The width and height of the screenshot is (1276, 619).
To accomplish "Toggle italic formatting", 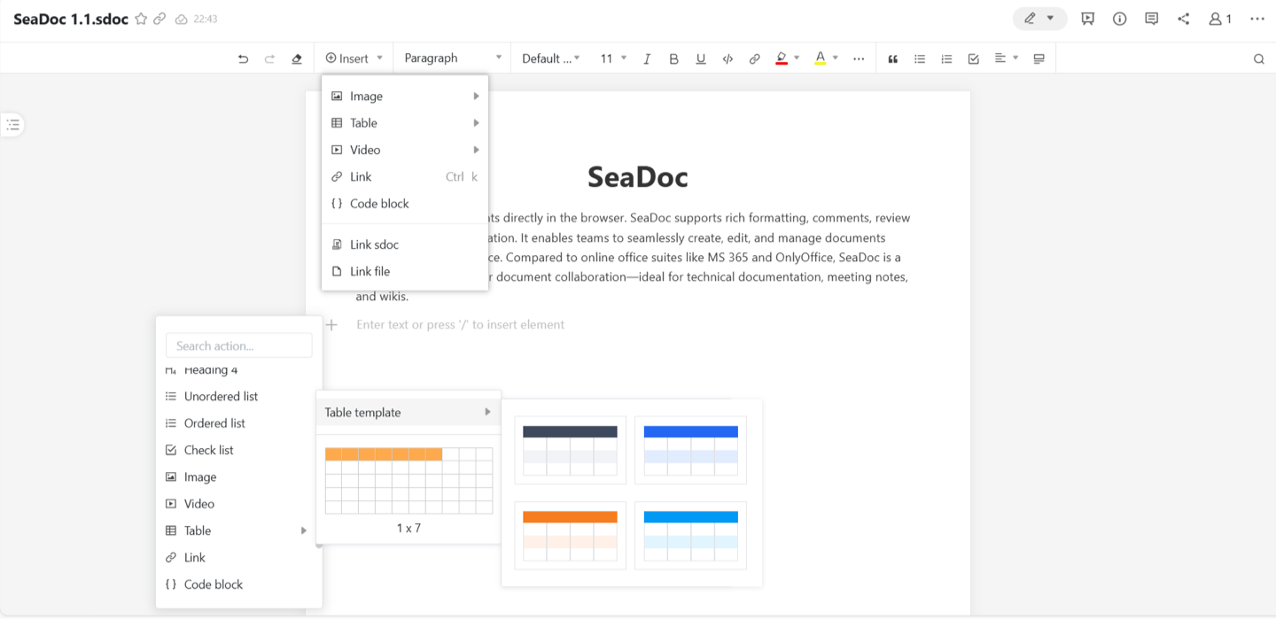I will pyautogui.click(x=647, y=58).
